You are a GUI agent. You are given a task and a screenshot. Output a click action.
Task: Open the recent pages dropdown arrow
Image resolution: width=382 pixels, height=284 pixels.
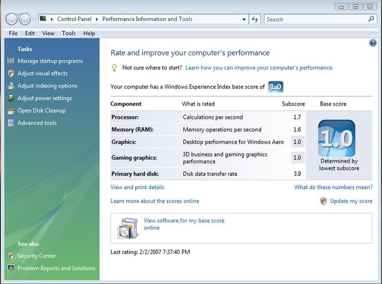[x=34, y=20]
